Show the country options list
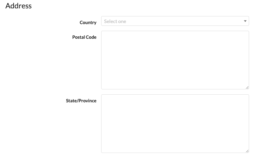277x161 pixels. [x=175, y=21]
